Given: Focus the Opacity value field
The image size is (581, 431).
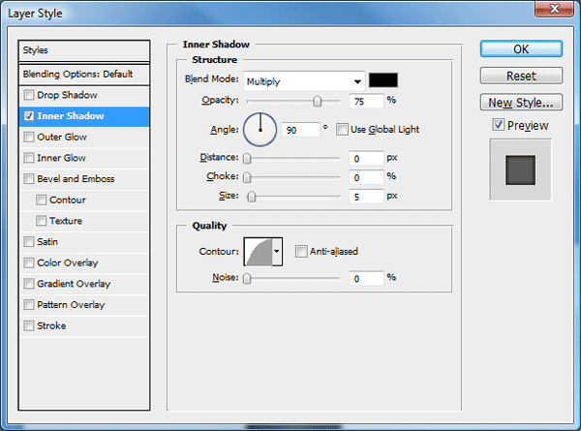Looking at the screenshot, I should (366, 101).
